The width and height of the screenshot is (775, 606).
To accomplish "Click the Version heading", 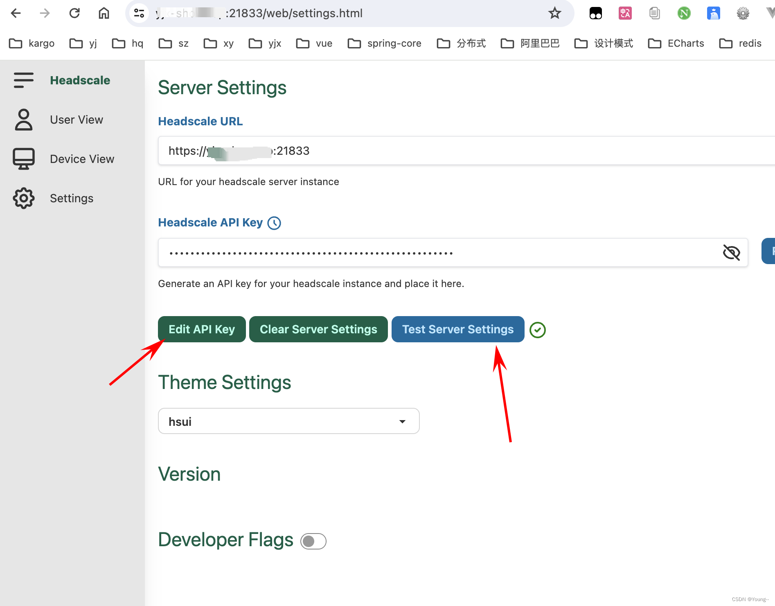I will tap(189, 474).
